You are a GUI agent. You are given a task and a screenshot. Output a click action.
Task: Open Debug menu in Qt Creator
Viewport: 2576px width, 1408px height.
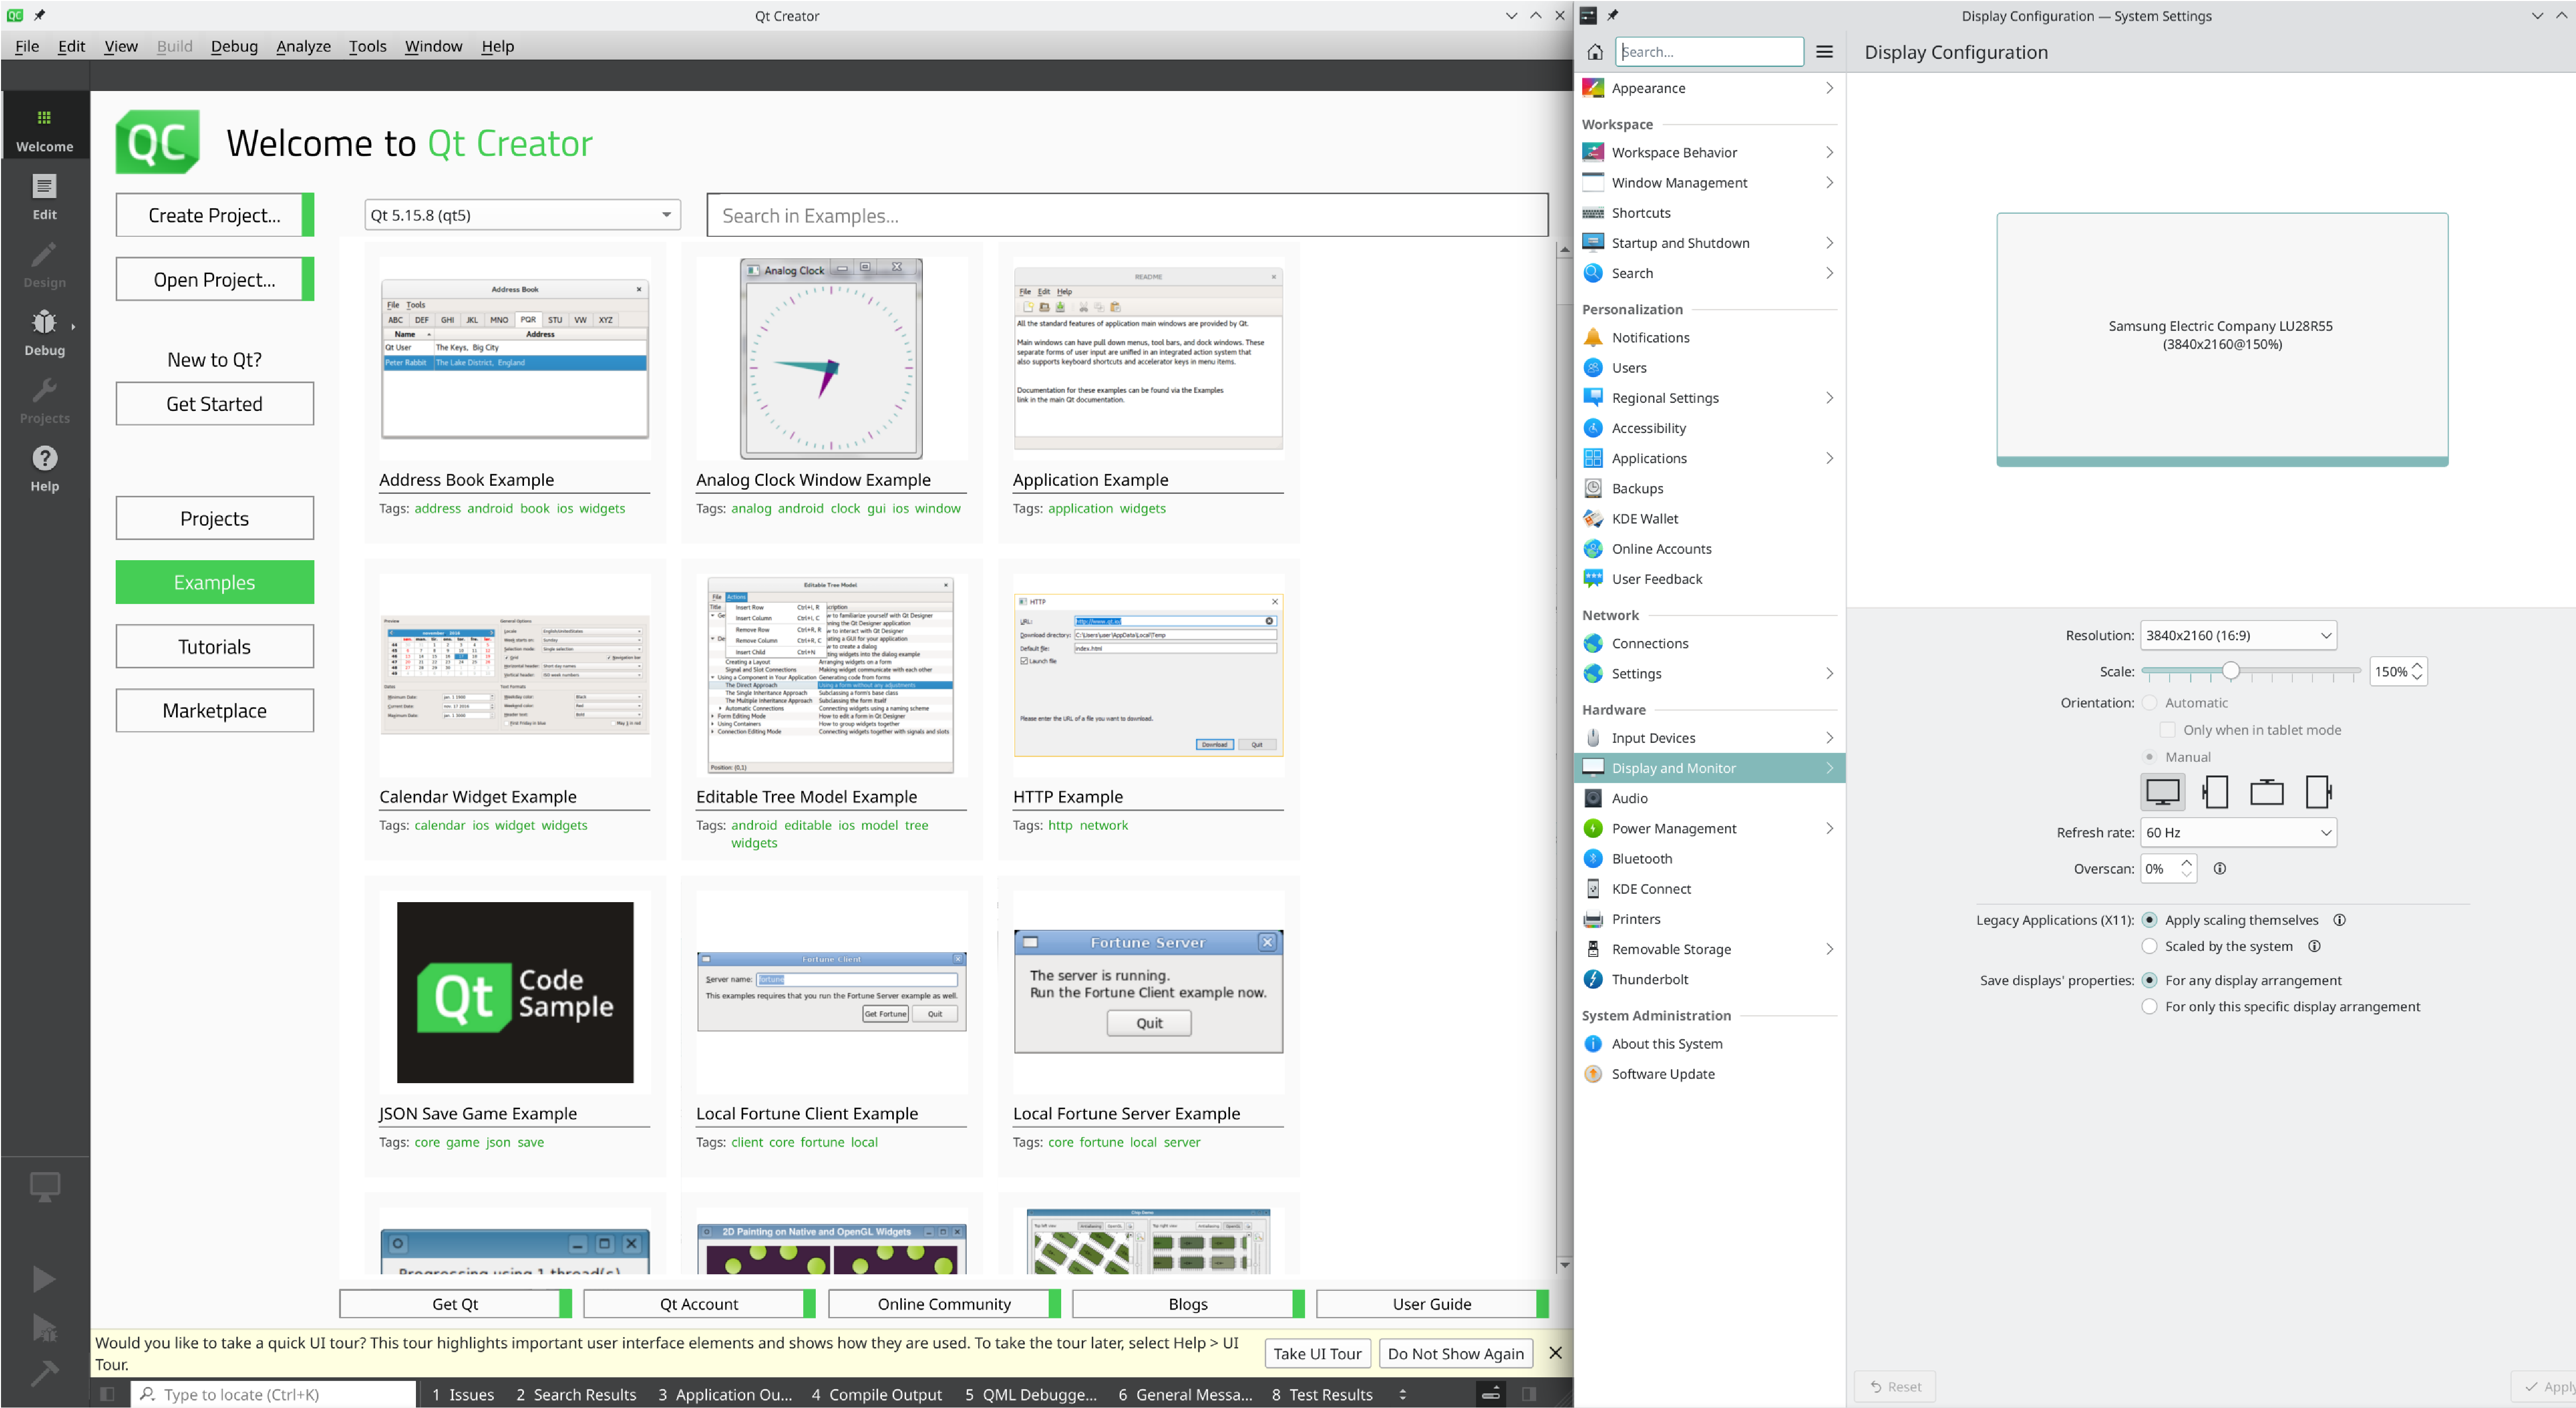[x=234, y=46]
